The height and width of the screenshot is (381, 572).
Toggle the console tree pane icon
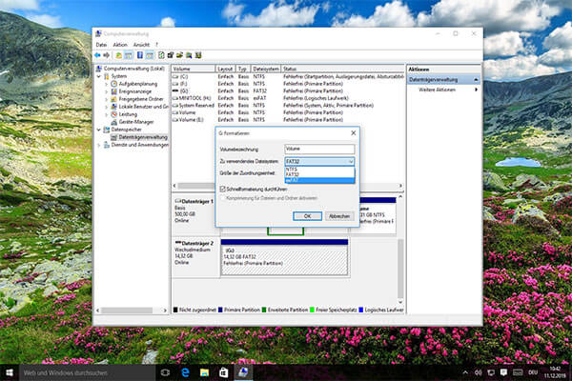tap(128, 55)
